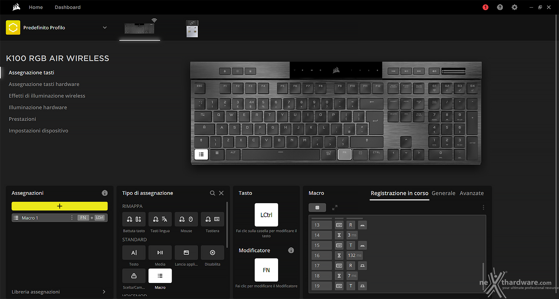Image resolution: width=559 pixels, height=299 pixels.
Task: Select the wireless USB dongle device
Action: pos(192,29)
